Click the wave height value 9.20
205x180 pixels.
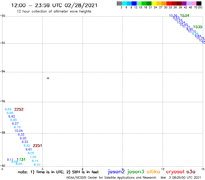coord(23,138)
